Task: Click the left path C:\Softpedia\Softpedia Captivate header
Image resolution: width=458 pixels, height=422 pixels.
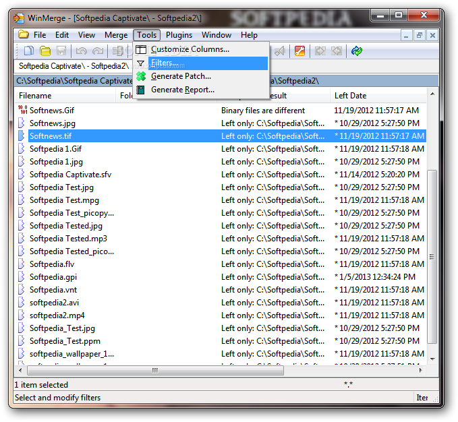Action: point(74,81)
